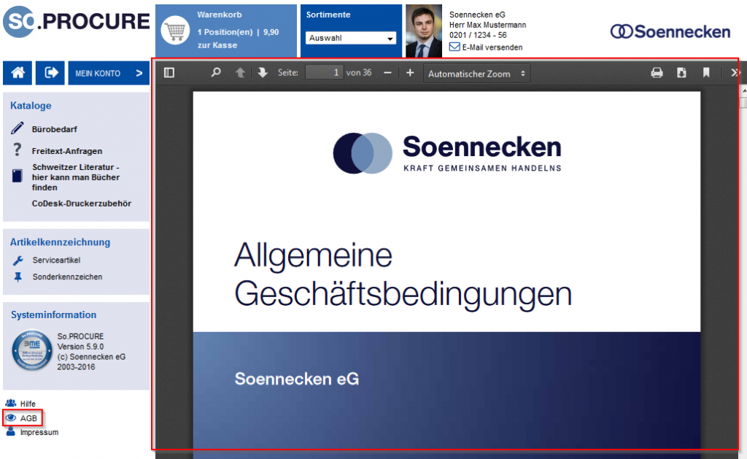This screenshot has width=747, height=459.
Task: Click the question mark icon for Freitext-Anfragen
Action: (18, 150)
